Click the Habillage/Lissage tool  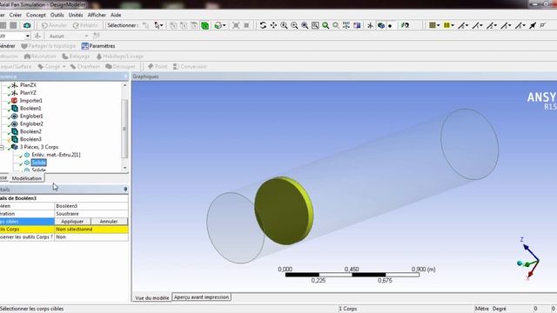[120, 56]
